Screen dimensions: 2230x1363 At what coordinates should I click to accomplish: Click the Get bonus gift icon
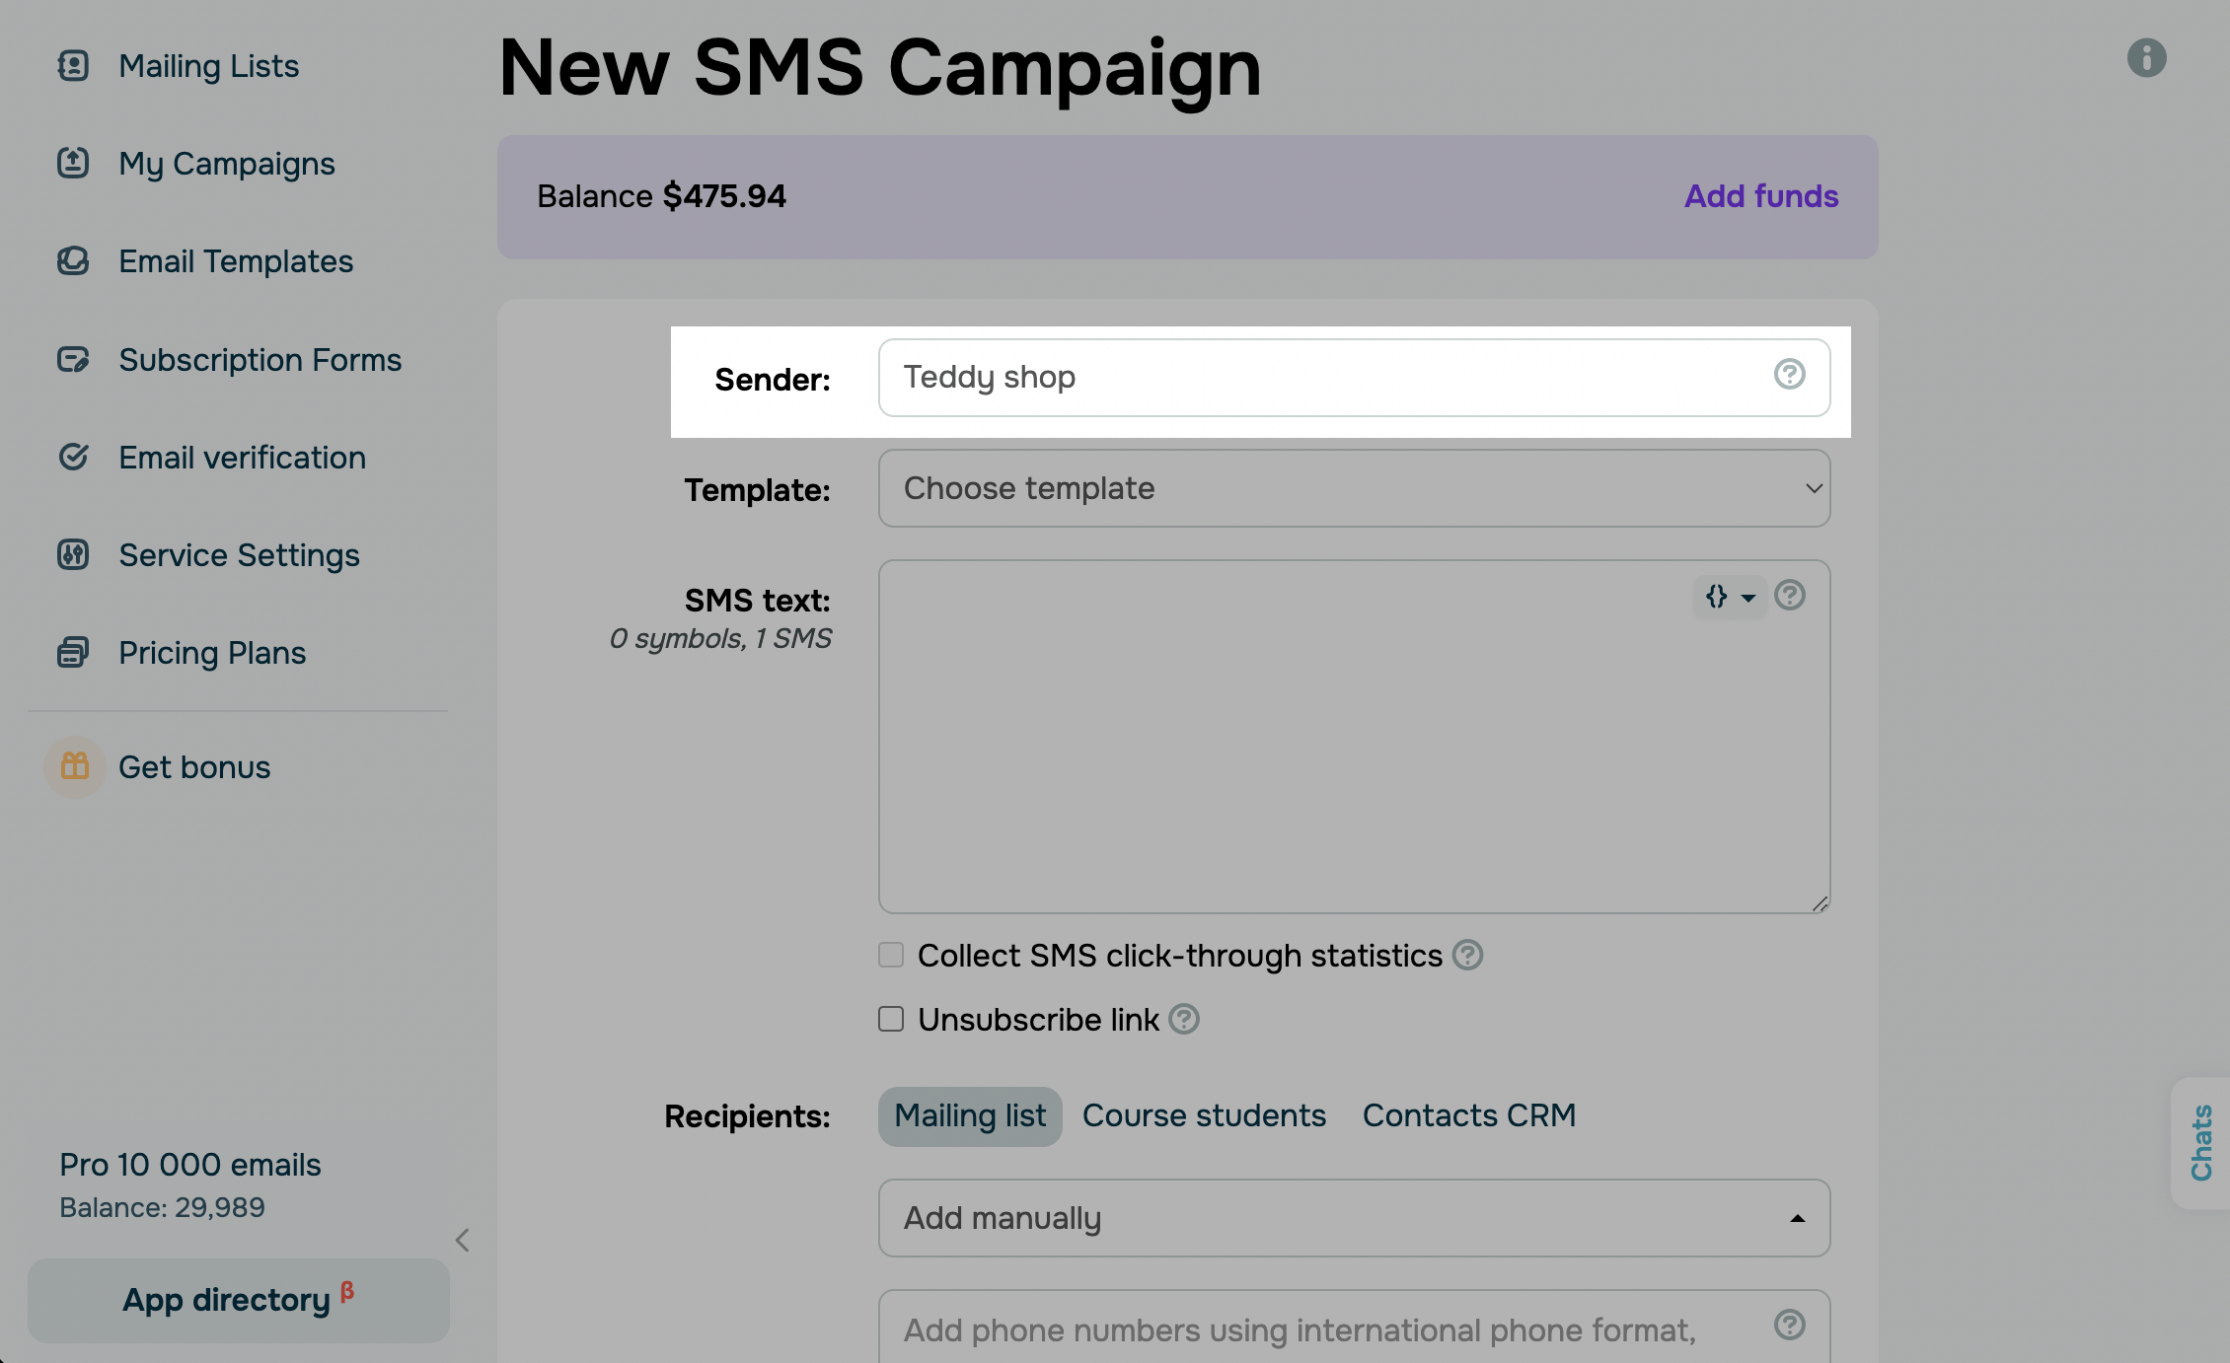[x=75, y=766]
